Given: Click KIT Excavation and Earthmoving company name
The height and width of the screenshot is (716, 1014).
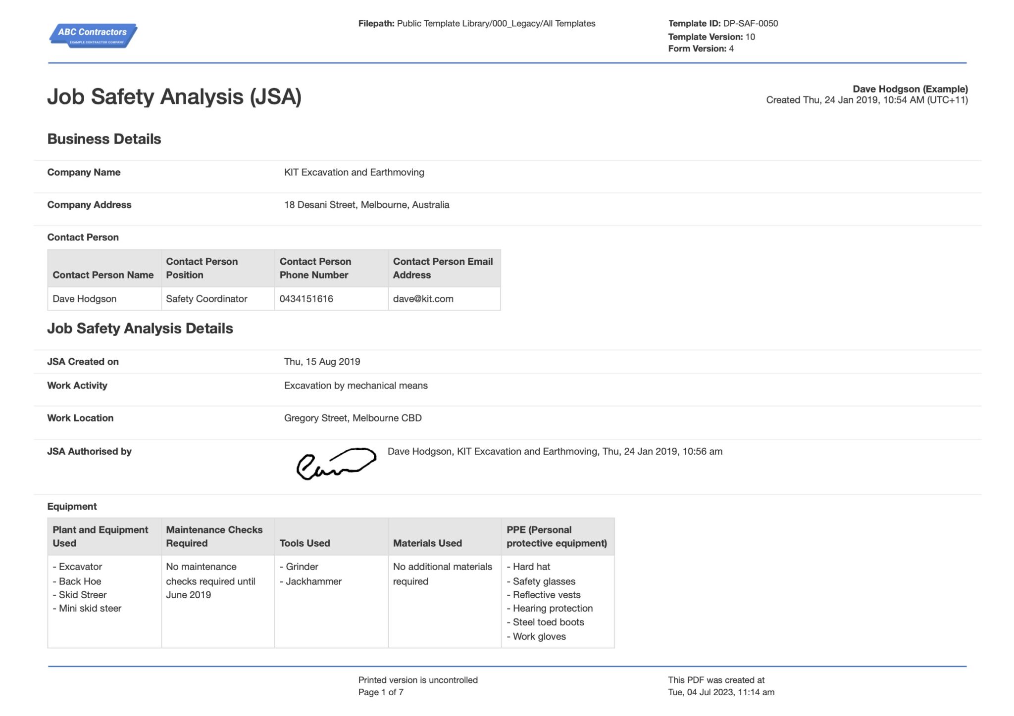Looking at the screenshot, I should [x=354, y=172].
